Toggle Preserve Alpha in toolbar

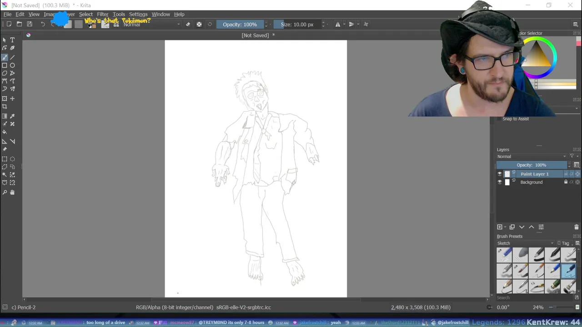point(199,25)
